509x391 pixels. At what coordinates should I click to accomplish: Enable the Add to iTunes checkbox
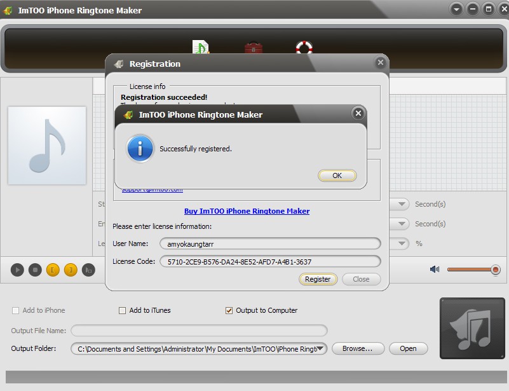[122, 310]
